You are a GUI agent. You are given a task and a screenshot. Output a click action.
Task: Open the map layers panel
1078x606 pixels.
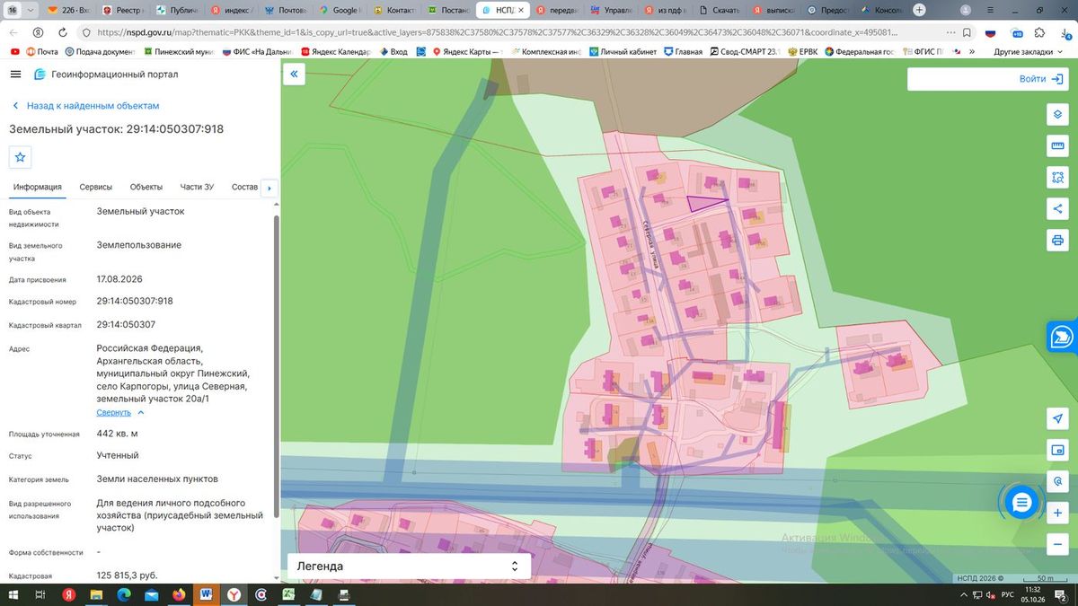click(1057, 116)
